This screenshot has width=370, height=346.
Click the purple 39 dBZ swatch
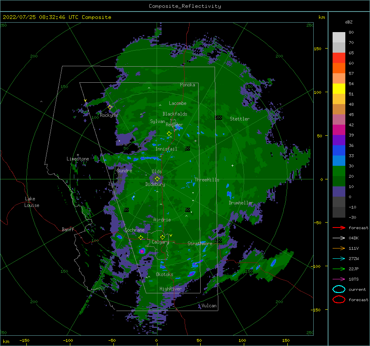[x=339, y=140]
